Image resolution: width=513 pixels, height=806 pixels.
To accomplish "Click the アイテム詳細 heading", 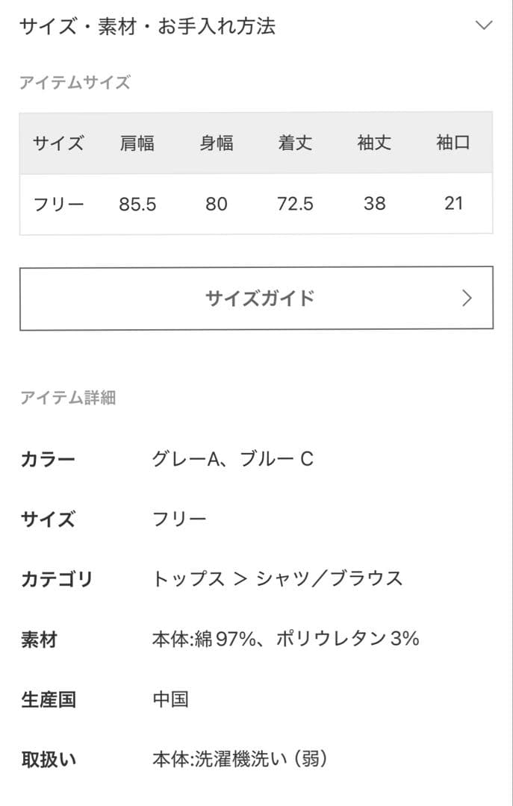I will (68, 399).
